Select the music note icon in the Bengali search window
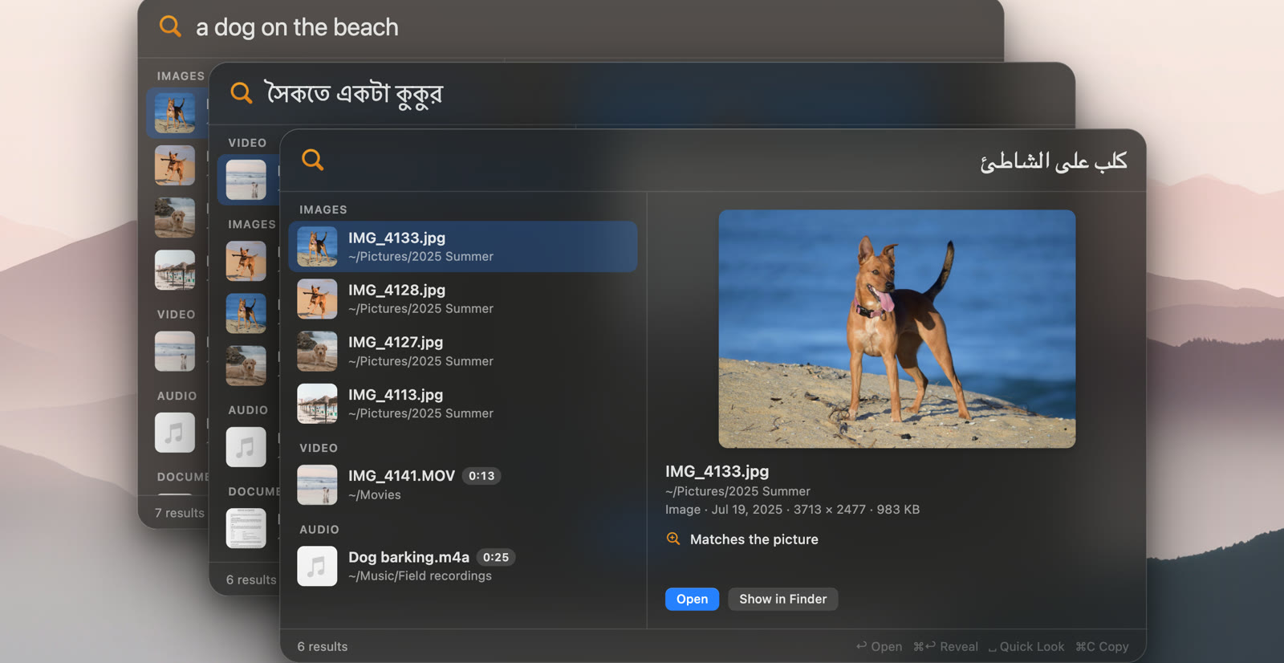Image resolution: width=1284 pixels, height=663 pixels. tap(246, 447)
